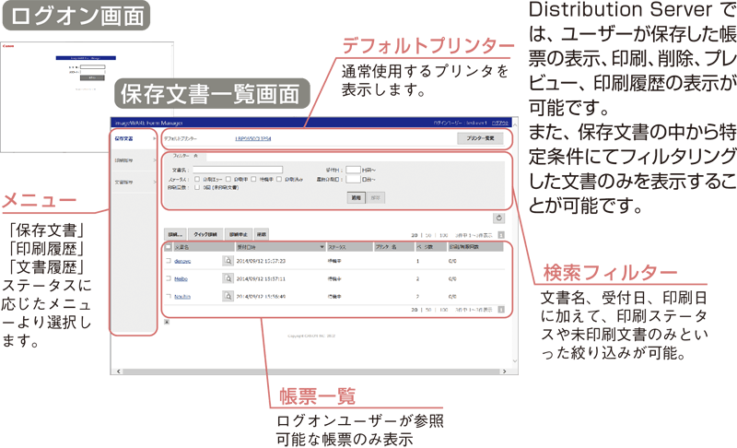Tick the checkbox for the Noukin row
Image resolution: width=737 pixels, height=448 pixels.
click(x=169, y=297)
